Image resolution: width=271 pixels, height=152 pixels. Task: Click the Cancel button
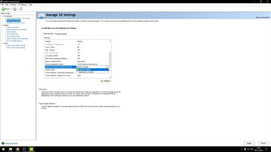click(263, 143)
